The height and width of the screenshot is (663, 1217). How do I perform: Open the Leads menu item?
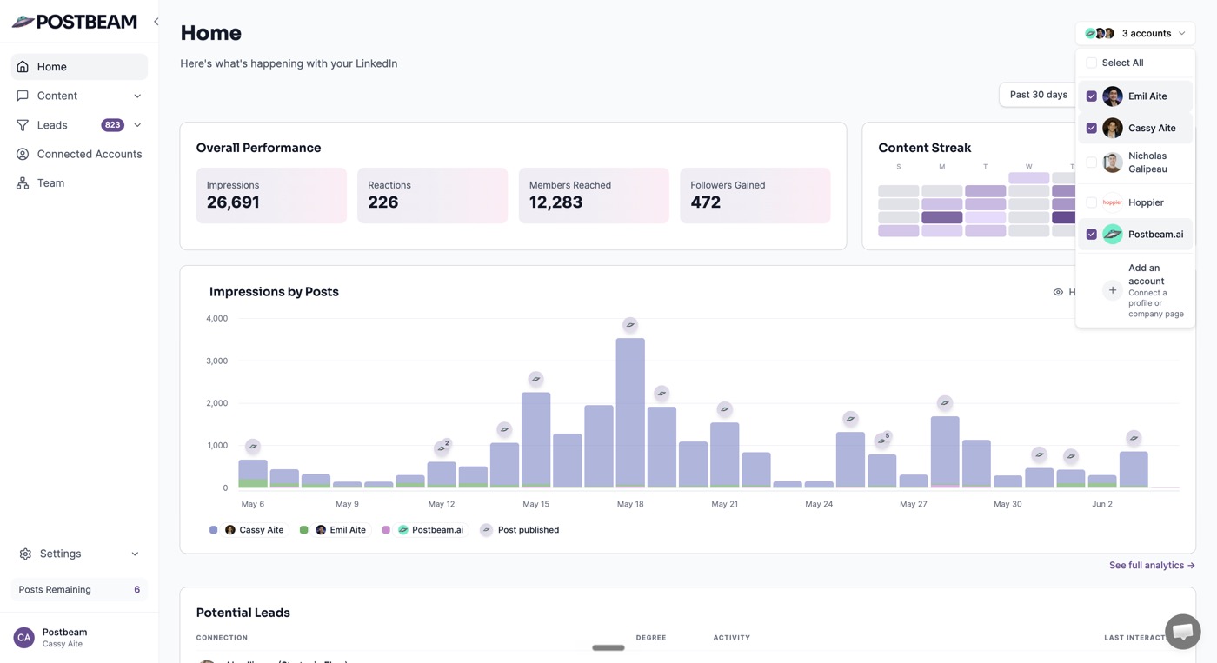click(x=79, y=125)
